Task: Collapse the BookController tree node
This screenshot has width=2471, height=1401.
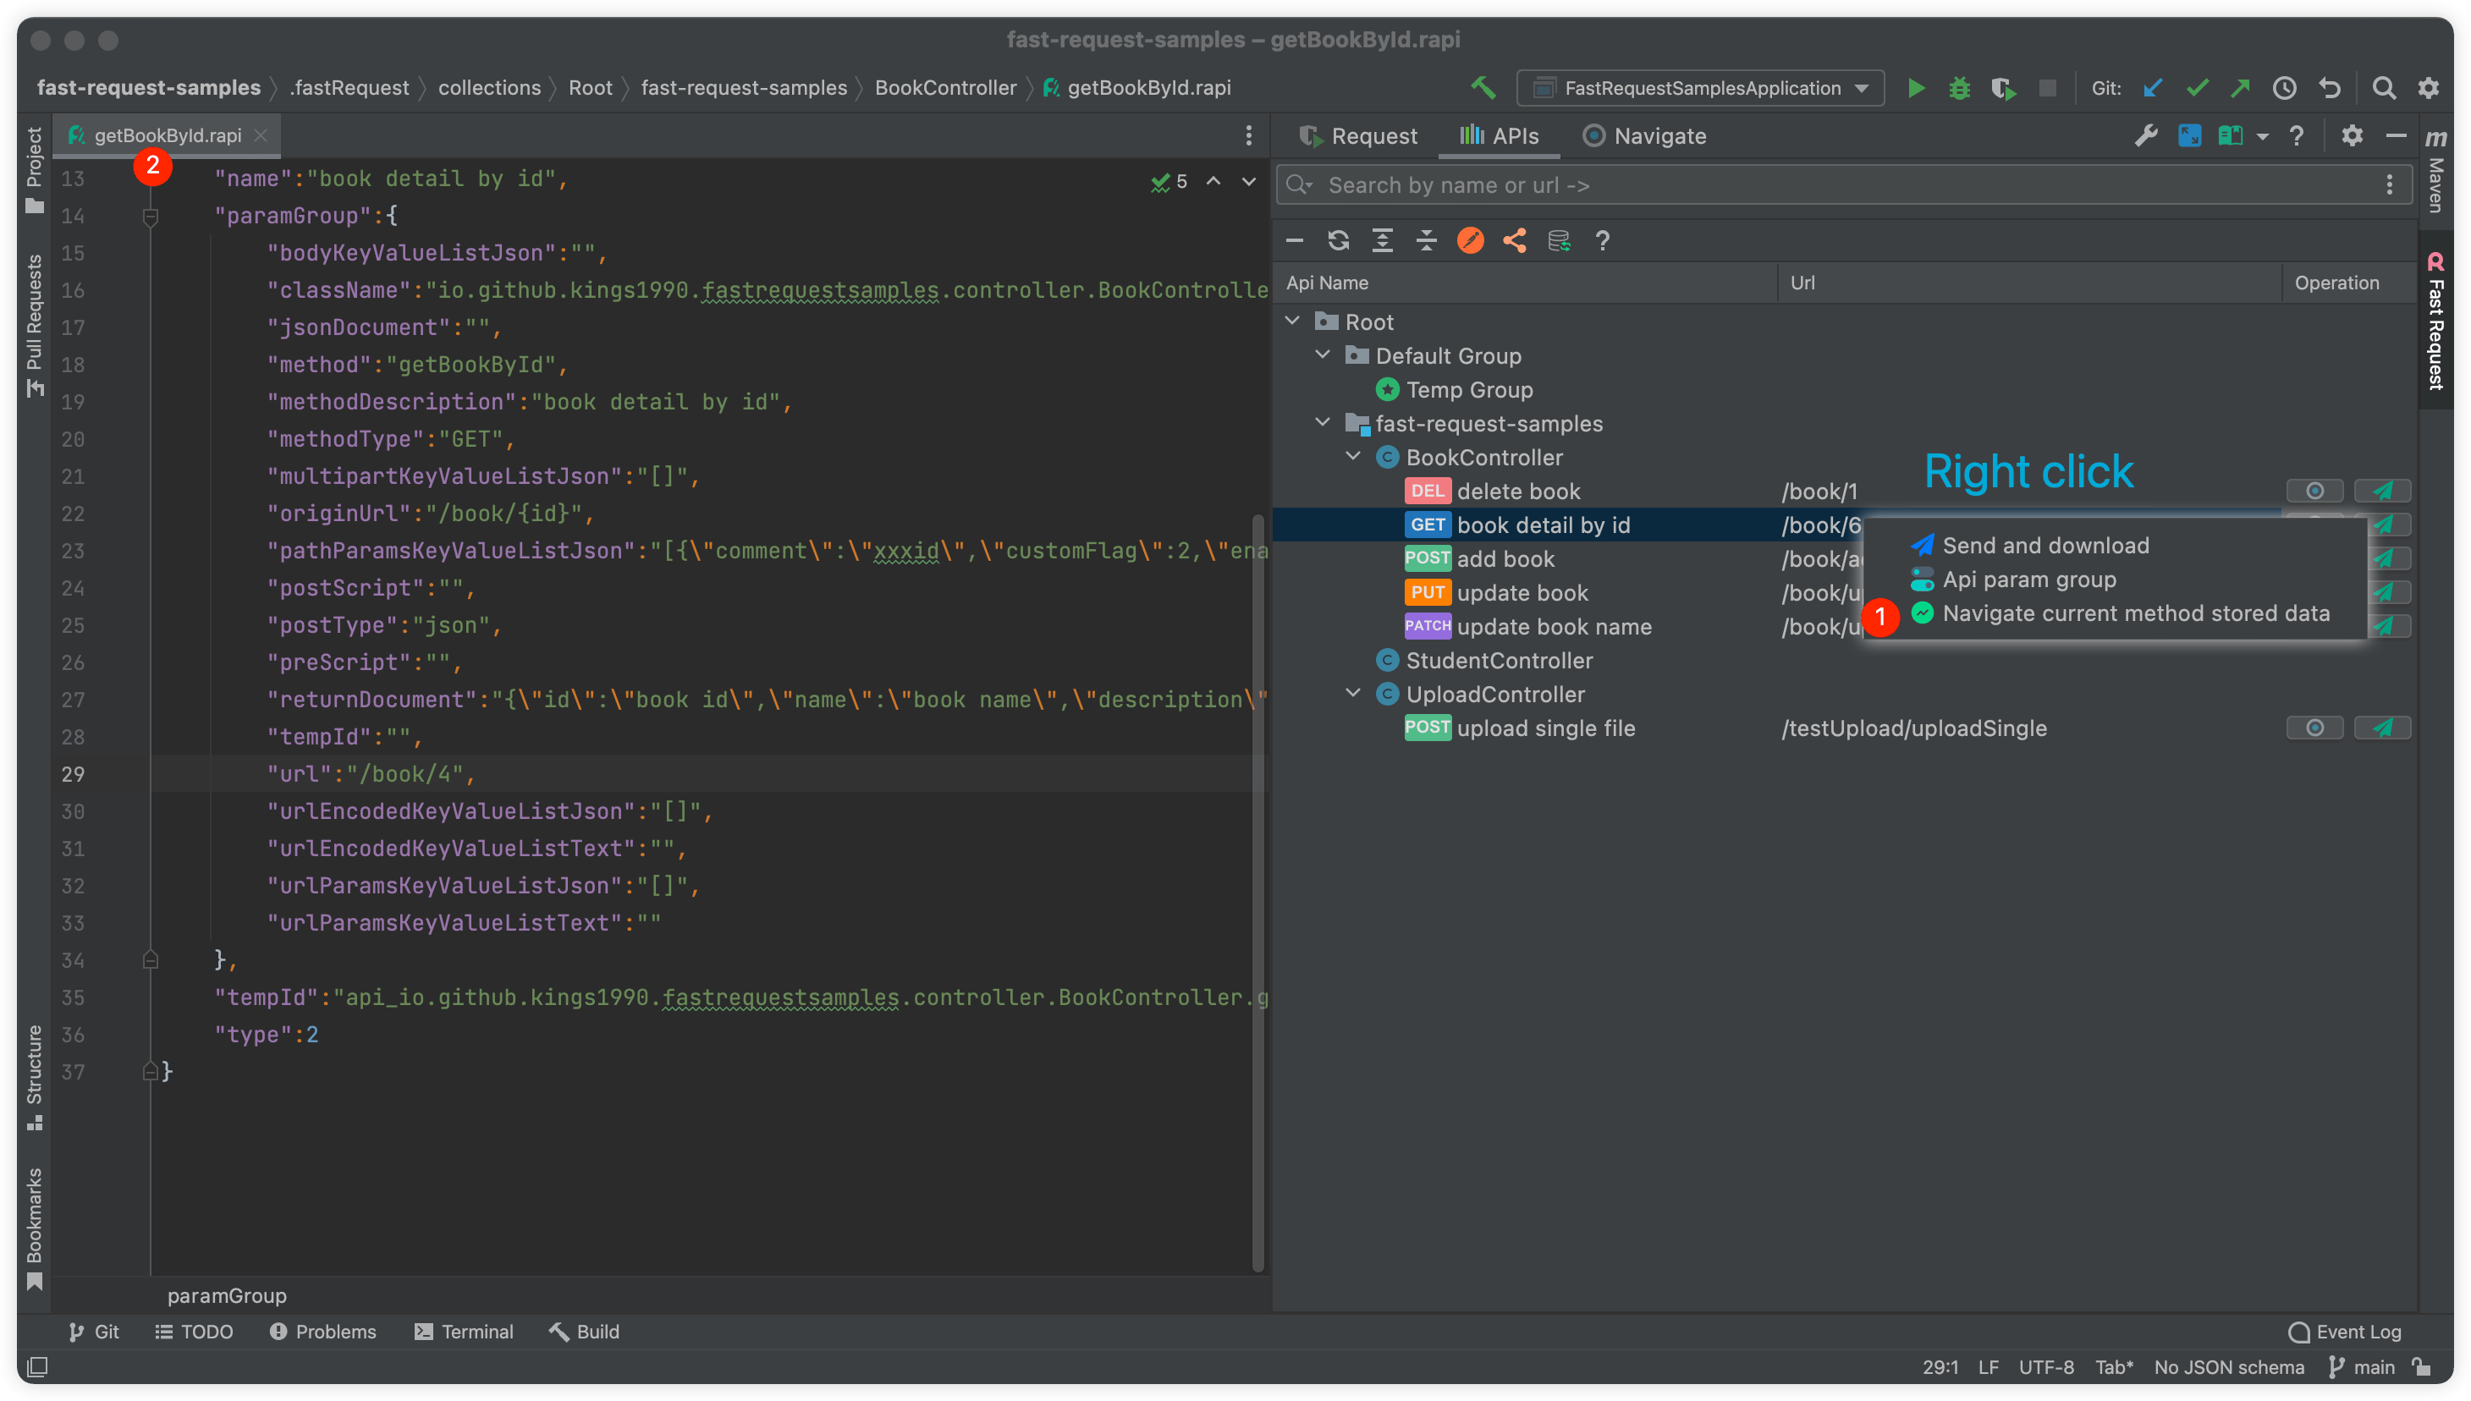Action: [x=1355, y=457]
